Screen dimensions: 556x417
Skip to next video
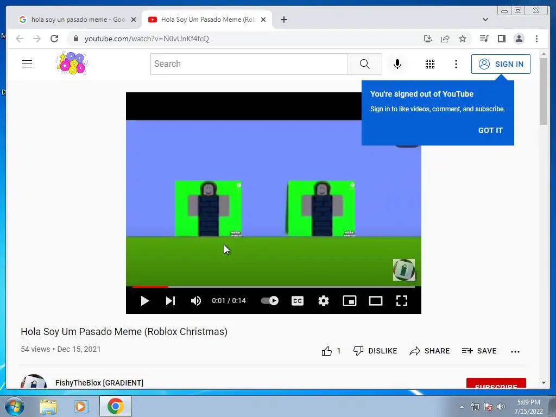pos(170,301)
